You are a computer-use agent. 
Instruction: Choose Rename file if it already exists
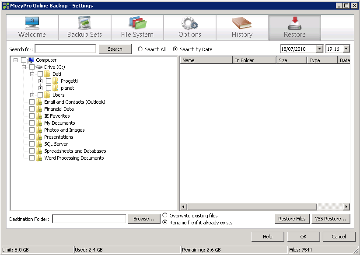click(x=164, y=222)
